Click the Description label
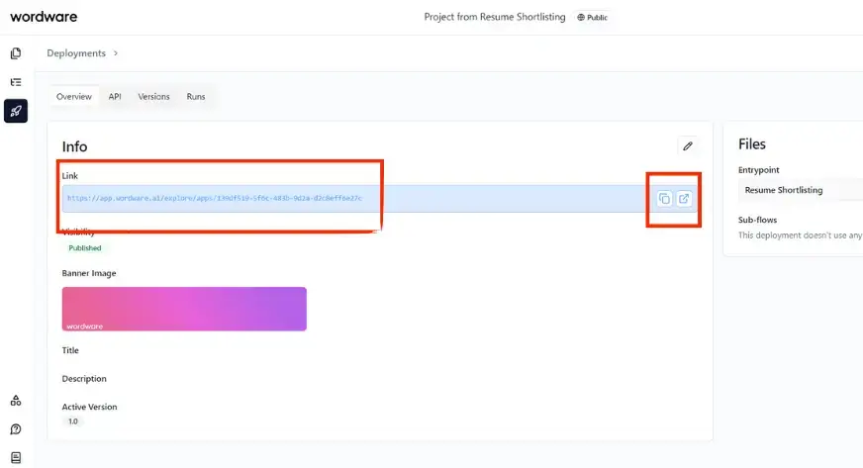Screen dimensions: 863x468 (84, 379)
